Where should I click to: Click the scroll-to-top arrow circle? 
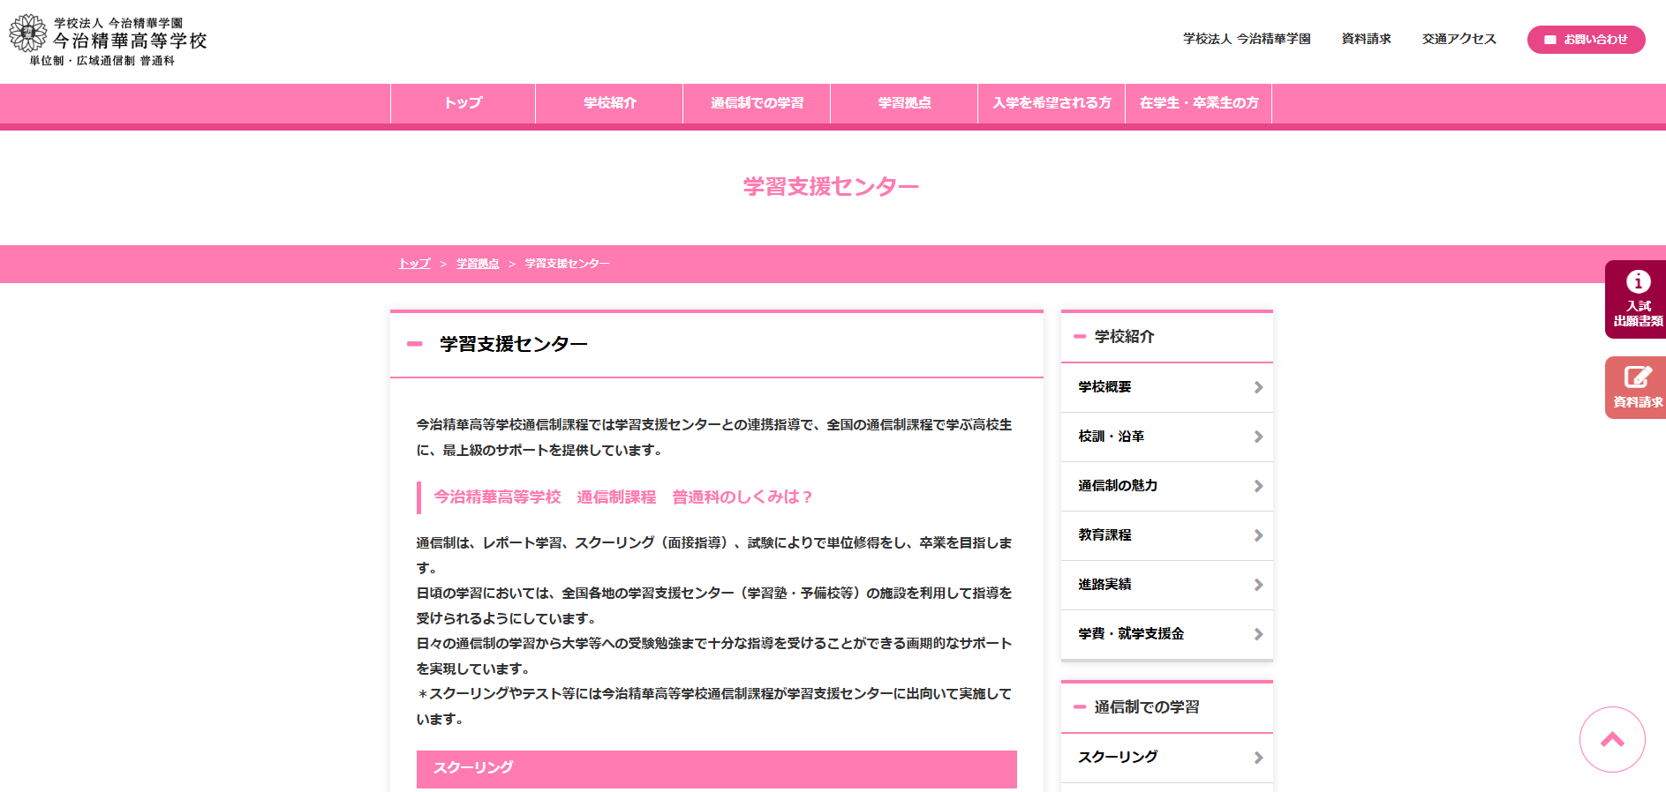1612,739
